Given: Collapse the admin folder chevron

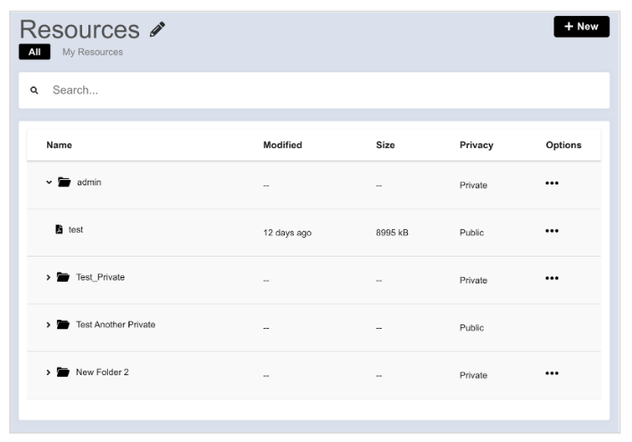Looking at the screenshot, I should click(x=49, y=183).
